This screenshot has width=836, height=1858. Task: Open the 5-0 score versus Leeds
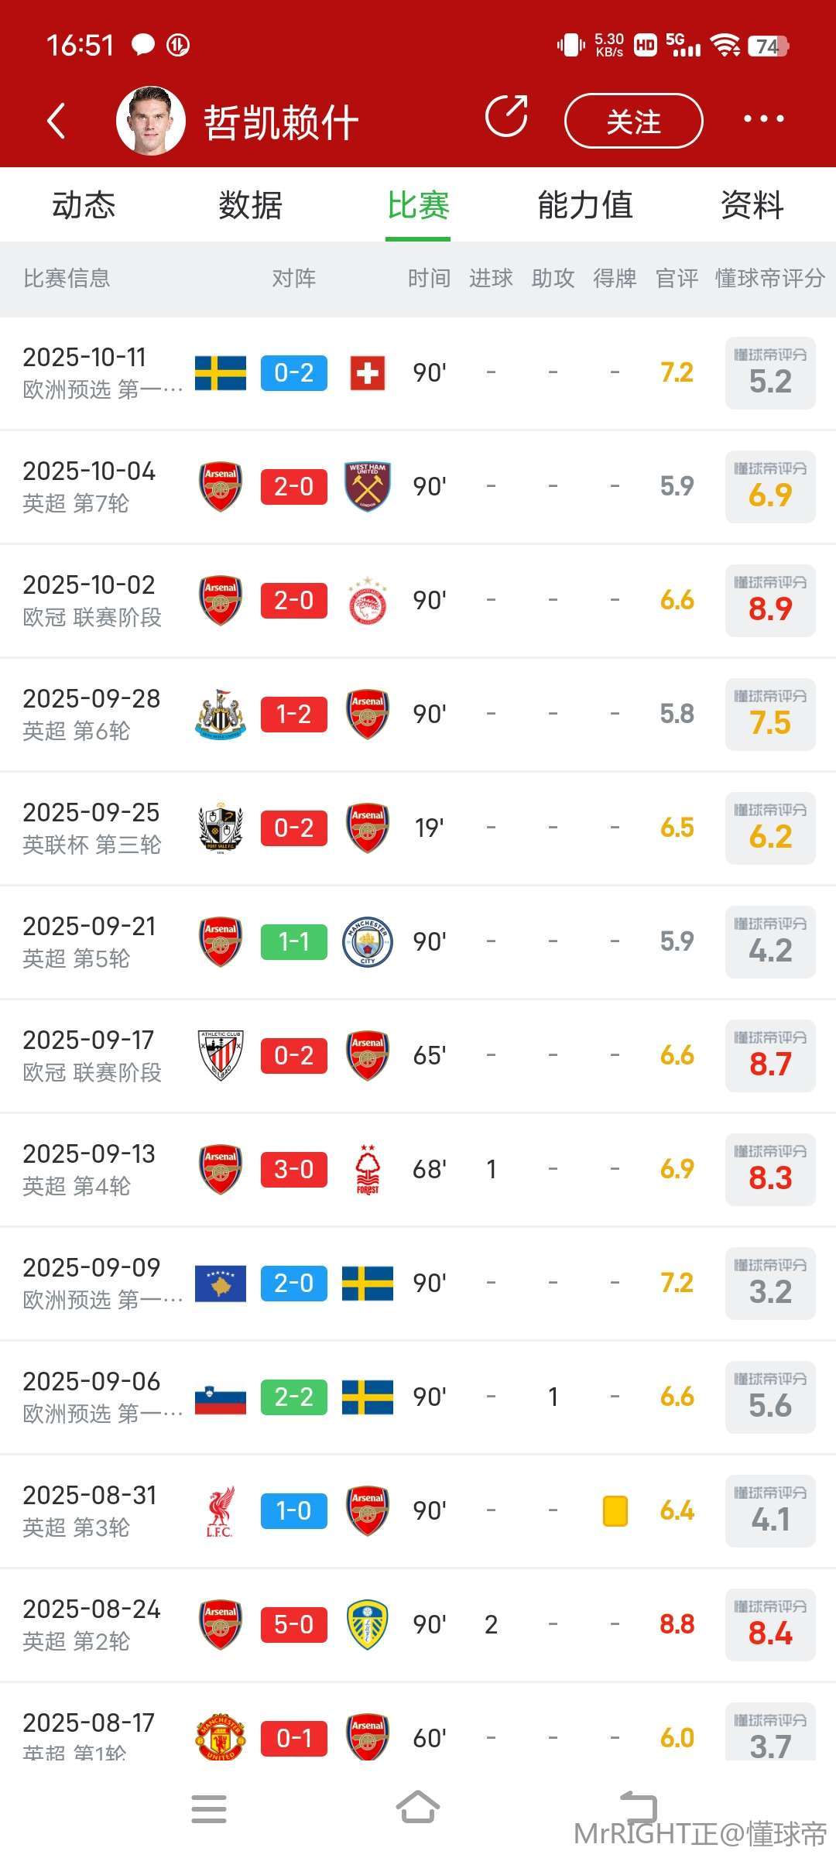294,1624
